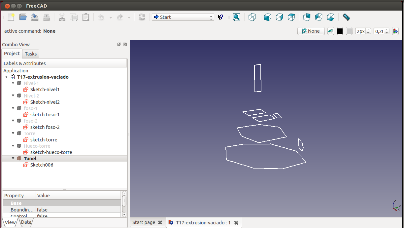404x228 pixels.
Task: Open a file using the folder icon
Action: pos(23,17)
